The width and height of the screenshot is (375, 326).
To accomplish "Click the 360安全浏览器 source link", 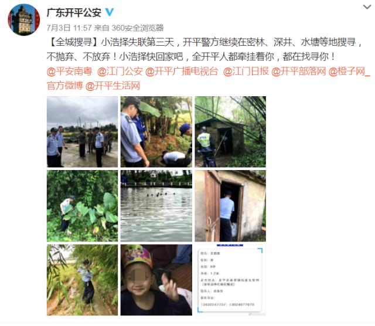I will tap(138, 28).
